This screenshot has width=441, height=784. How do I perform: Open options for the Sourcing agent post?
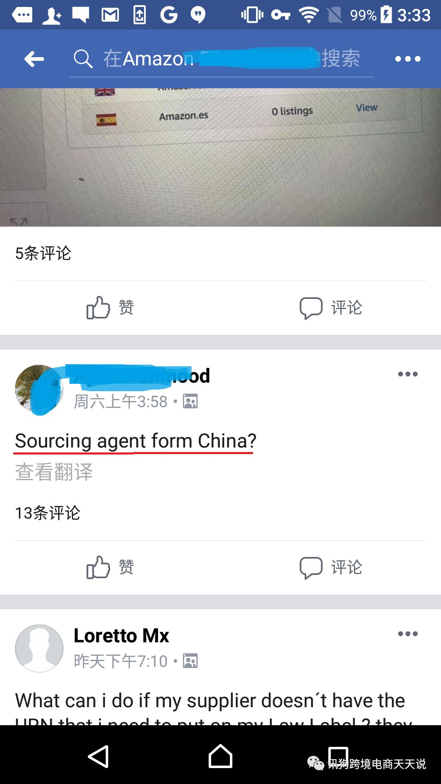[x=408, y=374]
